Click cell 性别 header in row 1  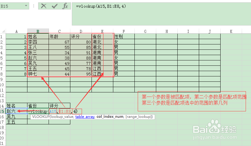124,36
